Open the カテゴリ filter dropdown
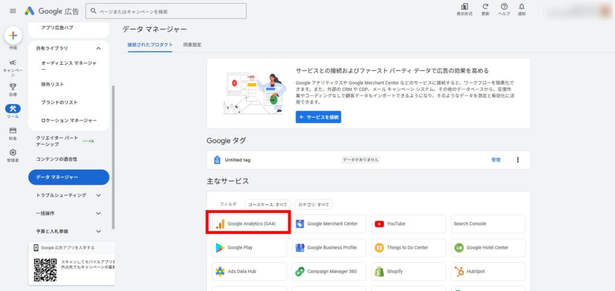Screen dimensions: 615x291 [315, 204]
